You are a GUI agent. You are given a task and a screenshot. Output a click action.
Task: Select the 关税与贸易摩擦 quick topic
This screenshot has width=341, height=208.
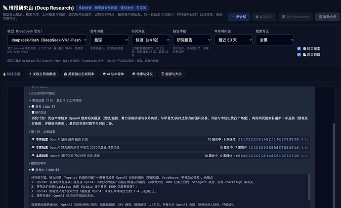pos(42,74)
